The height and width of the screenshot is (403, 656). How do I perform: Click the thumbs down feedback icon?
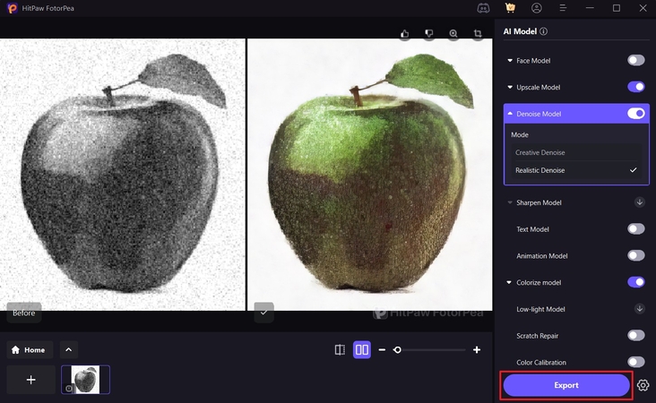429,34
